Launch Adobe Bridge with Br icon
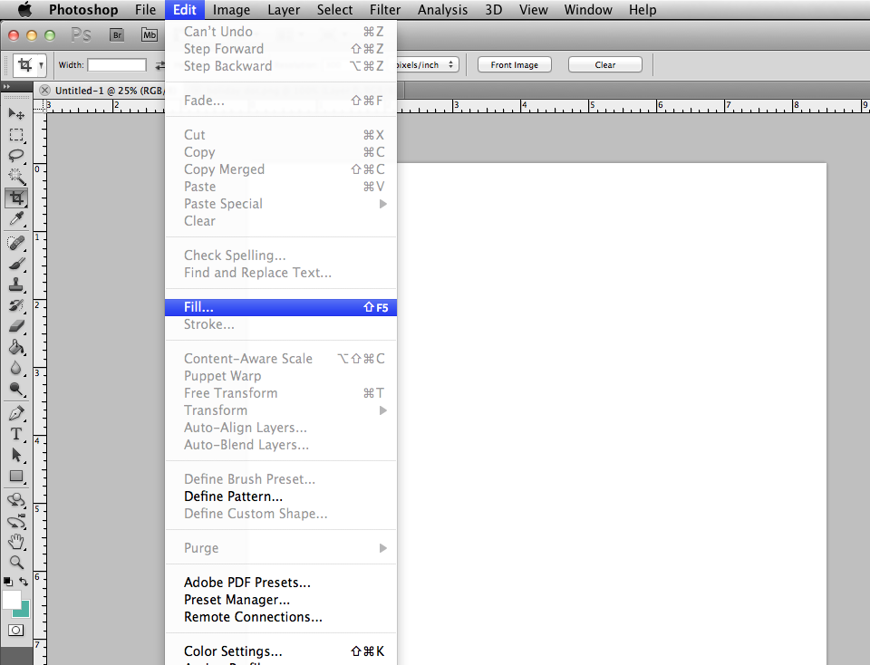870x665 pixels. tap(117, 35)
